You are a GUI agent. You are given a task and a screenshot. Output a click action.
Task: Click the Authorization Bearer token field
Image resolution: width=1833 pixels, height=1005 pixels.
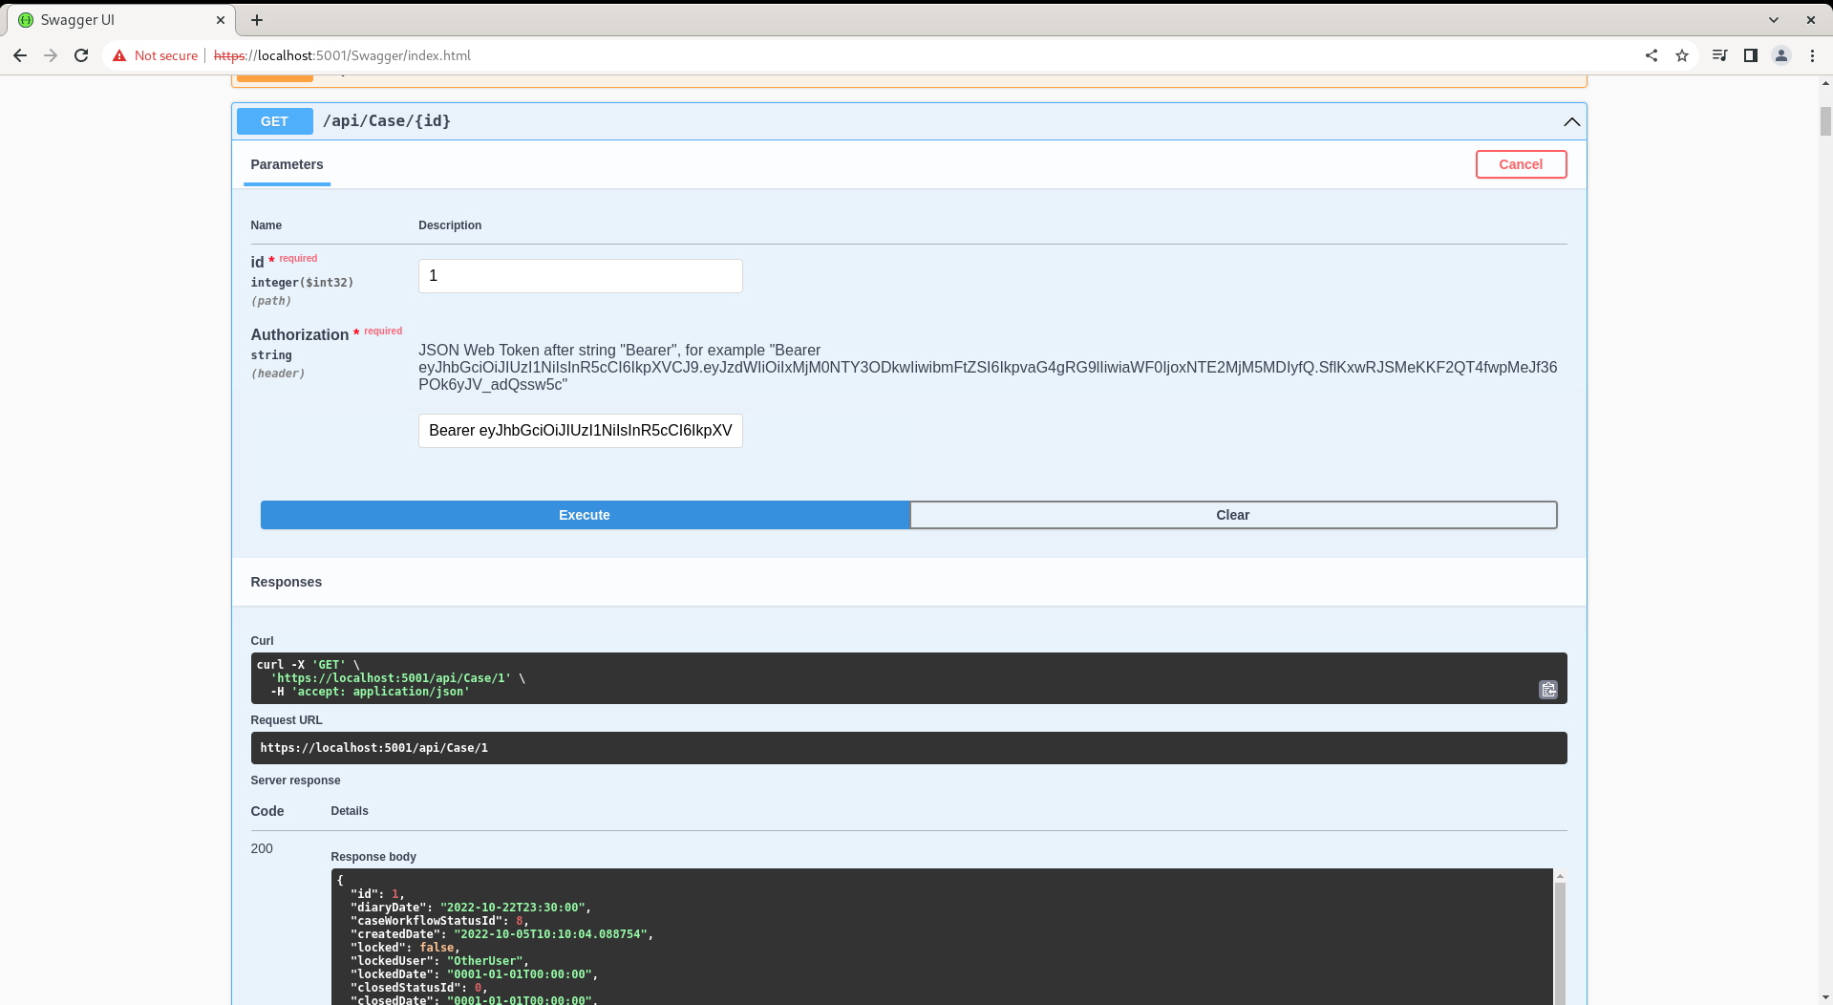coord(580,431)
